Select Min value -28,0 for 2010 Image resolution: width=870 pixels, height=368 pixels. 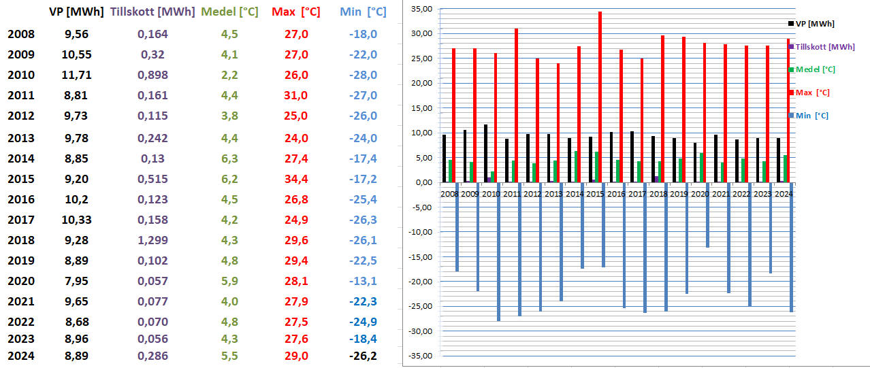(x=362, y=75)
